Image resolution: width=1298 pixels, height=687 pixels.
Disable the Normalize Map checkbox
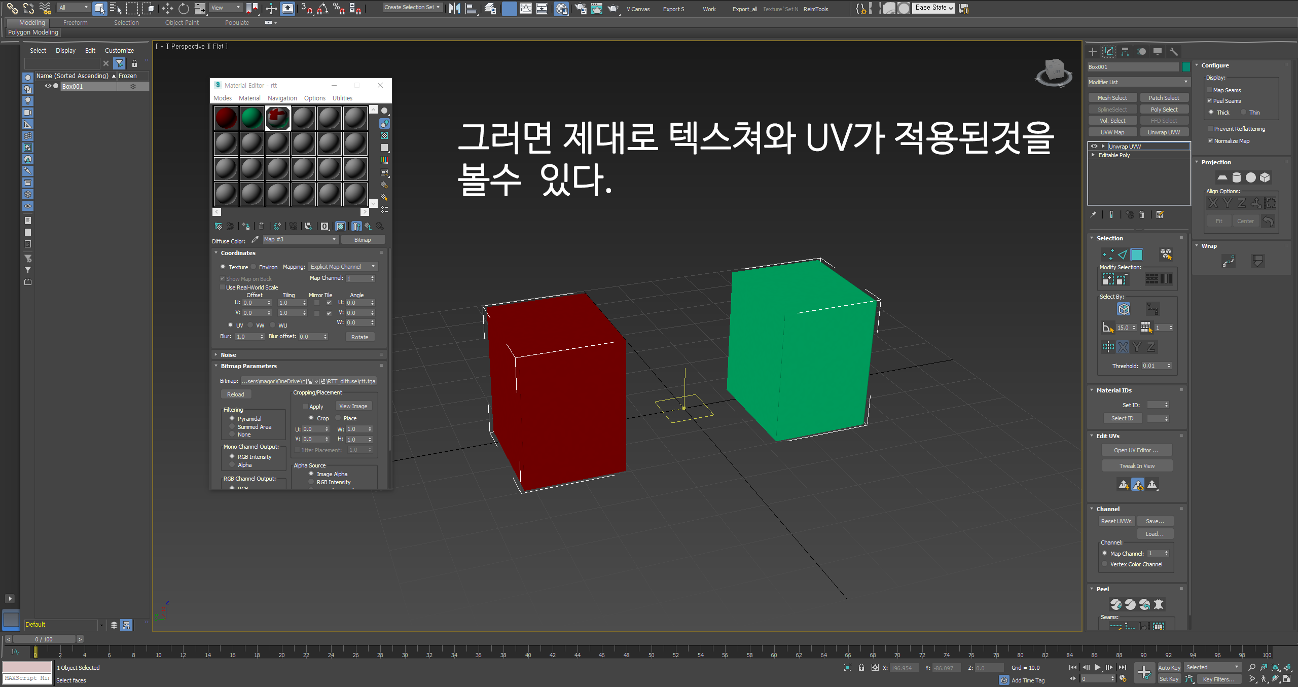click(1211, 141)
